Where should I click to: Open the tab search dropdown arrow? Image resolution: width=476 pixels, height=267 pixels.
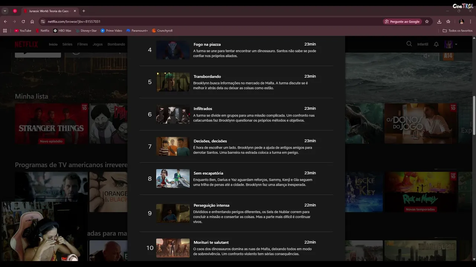pos(5,11)
